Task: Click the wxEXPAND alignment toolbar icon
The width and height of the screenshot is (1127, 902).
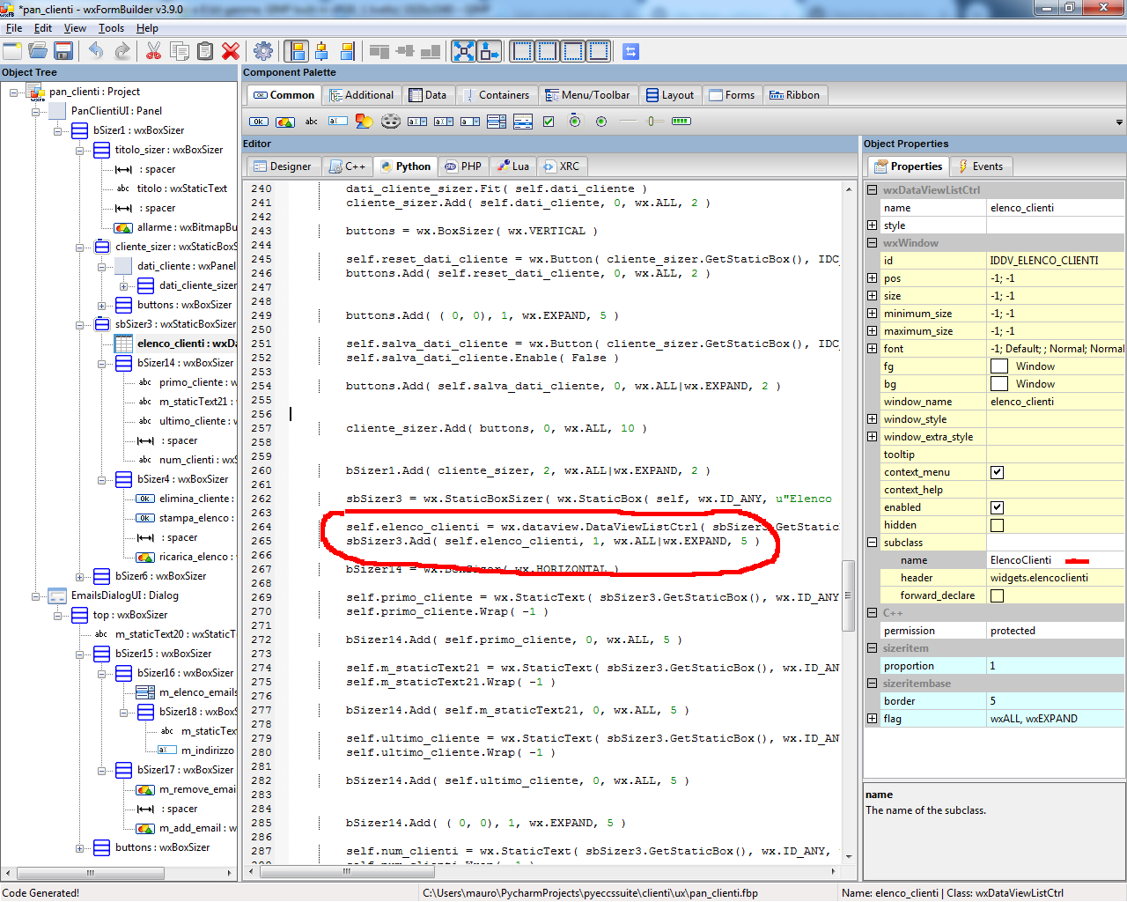Action: click(x=464, y=50)
